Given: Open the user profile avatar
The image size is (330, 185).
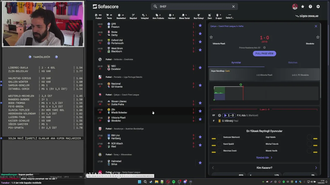Looking at the screenshot, I should tap(295, 7).
